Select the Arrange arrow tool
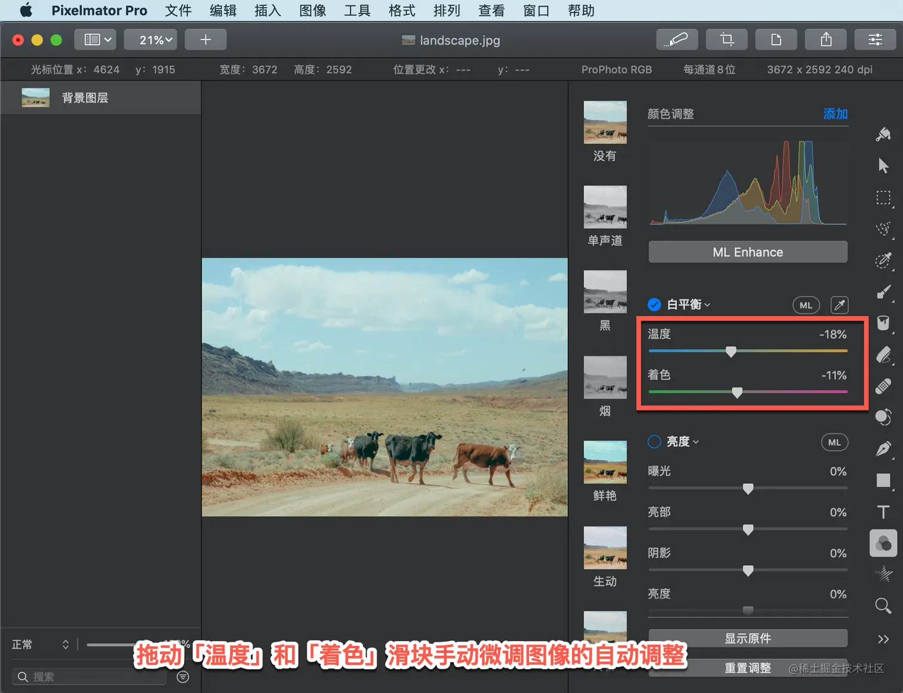This screenshot has width=903, height=693. click(x=883, y=165)
